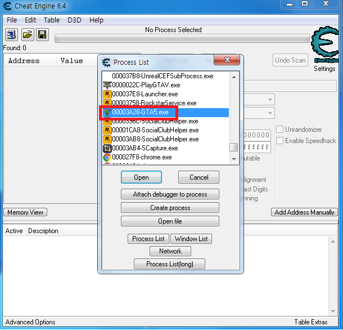The width and height of the screenshot is (343, 330).
Task: Click the save floppy disk icon
Action: click(x=42, y=34)
